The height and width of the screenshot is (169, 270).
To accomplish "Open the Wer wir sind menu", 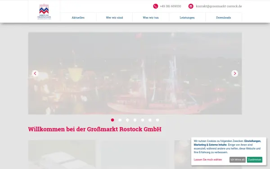I will click(114, 18).
